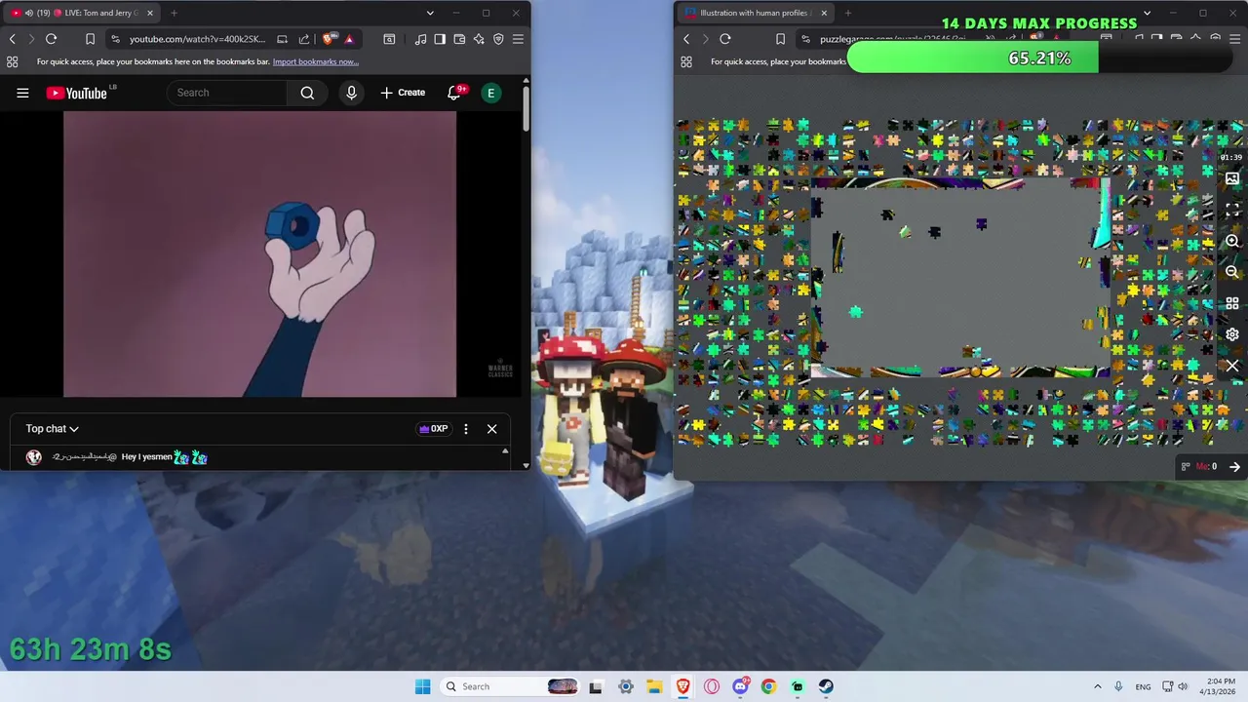Screen dimensions: 1248x702
Task: Close the live chat panel
Action: 491,429
